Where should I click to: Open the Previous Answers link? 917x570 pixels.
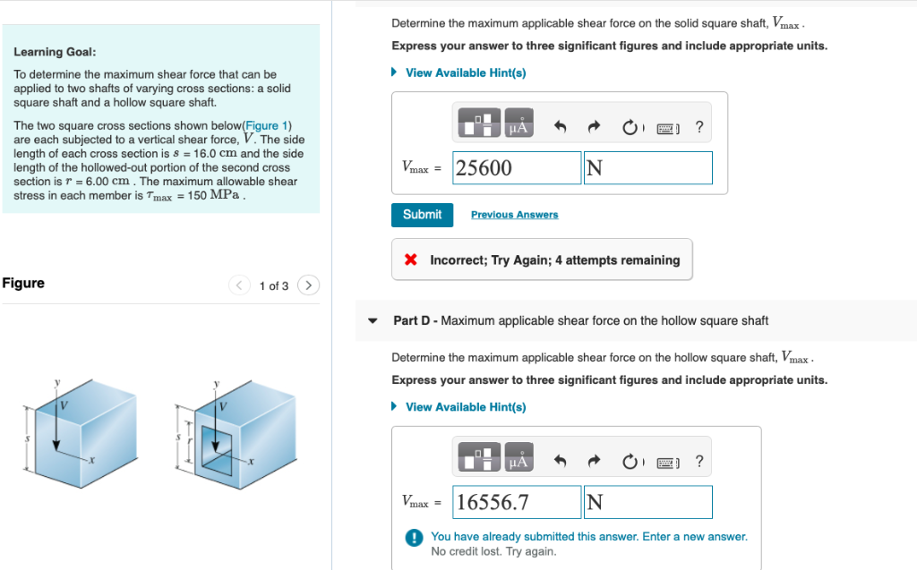point(514,215)
